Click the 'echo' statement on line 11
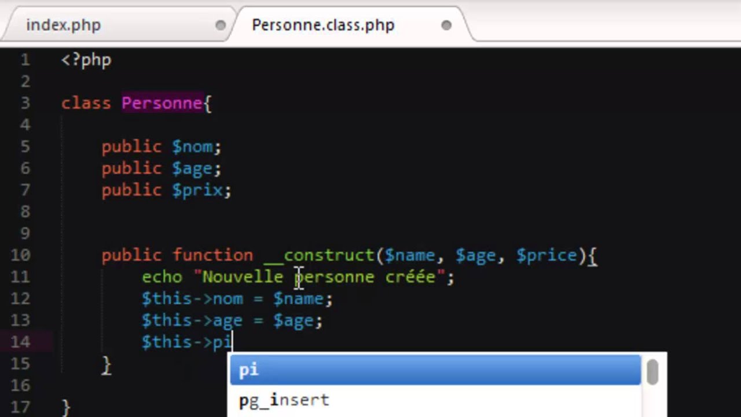 point(162,277)
